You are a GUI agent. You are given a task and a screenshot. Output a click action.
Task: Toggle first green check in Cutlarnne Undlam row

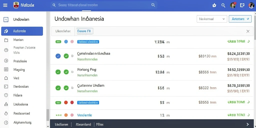pyautogui.click(x=58, y=88)
